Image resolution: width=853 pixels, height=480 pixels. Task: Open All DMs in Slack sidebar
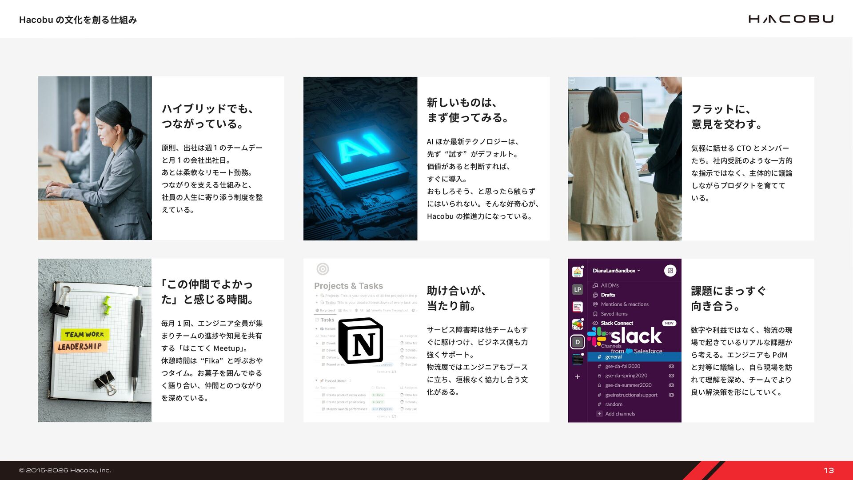click(x=610, y=285)
